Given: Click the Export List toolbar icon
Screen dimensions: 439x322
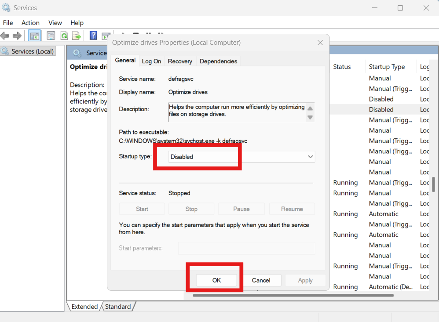Looking at the screenshot, I should point(76,36).
